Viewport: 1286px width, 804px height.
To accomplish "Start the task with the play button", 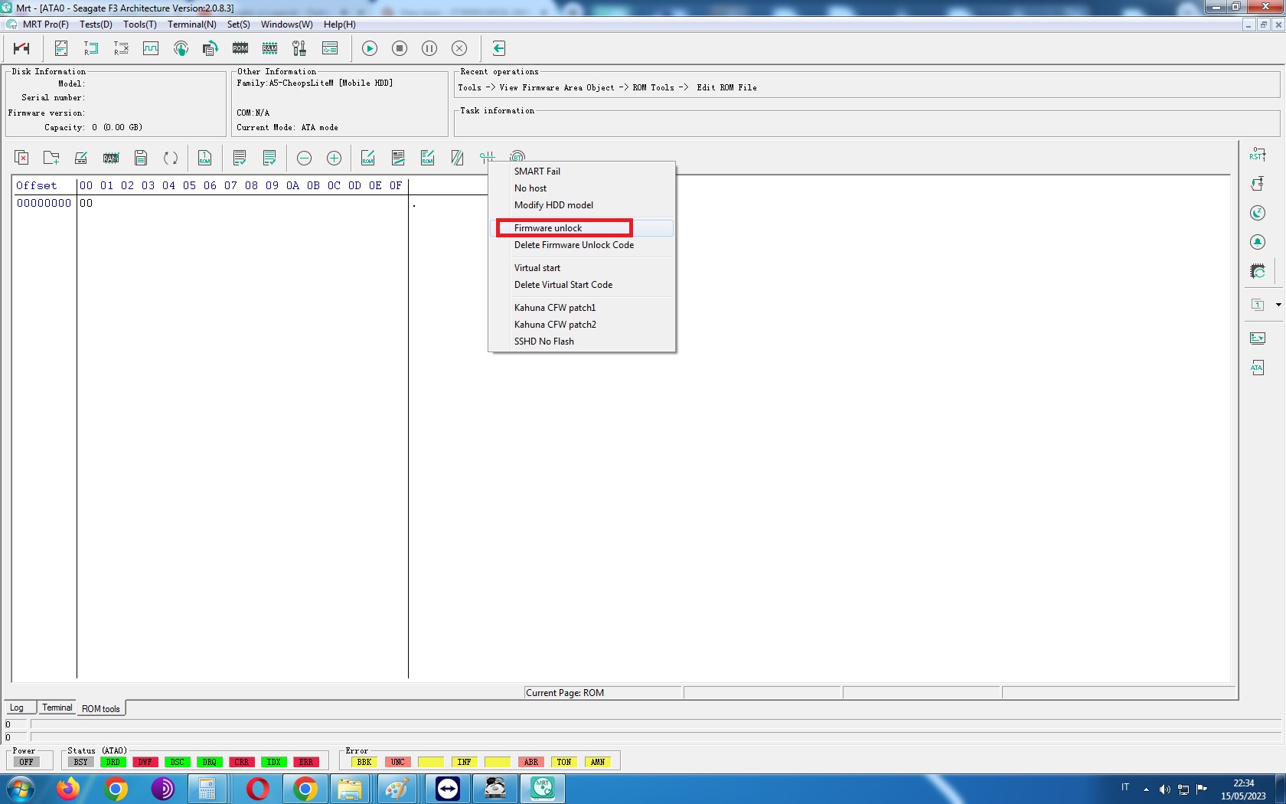I will pos(370,48).
